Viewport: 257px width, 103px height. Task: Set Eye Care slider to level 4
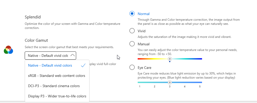point(185,82)
